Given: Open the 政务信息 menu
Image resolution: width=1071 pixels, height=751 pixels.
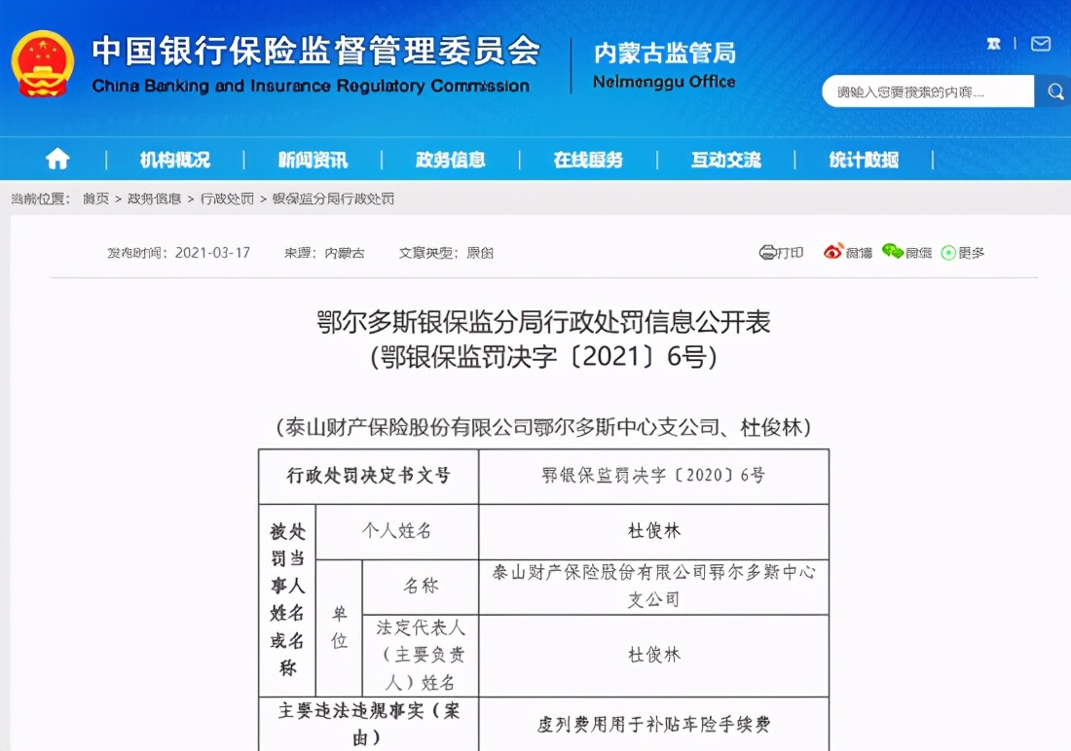Looking at the screenshot, I should [449, 159].
